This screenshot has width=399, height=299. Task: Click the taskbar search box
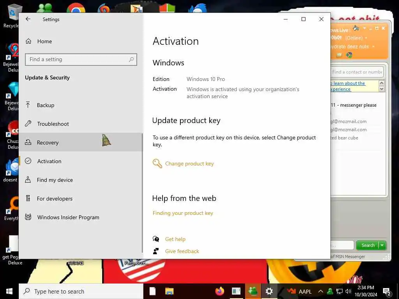pos(81,291)
